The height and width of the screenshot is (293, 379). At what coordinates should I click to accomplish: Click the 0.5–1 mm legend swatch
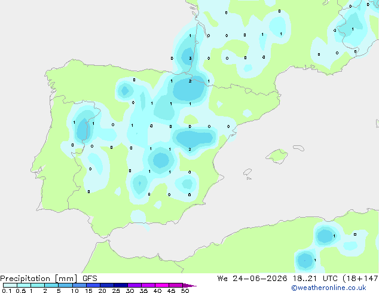24,285
